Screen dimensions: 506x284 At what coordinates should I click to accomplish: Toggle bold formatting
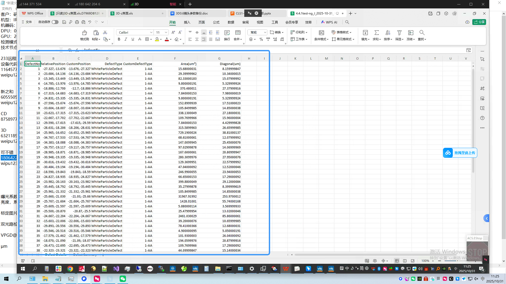[119, 39]
